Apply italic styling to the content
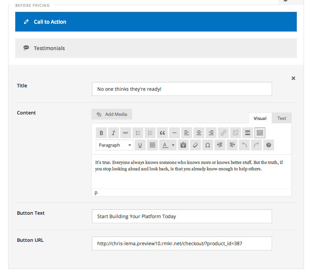 (113, 132)
